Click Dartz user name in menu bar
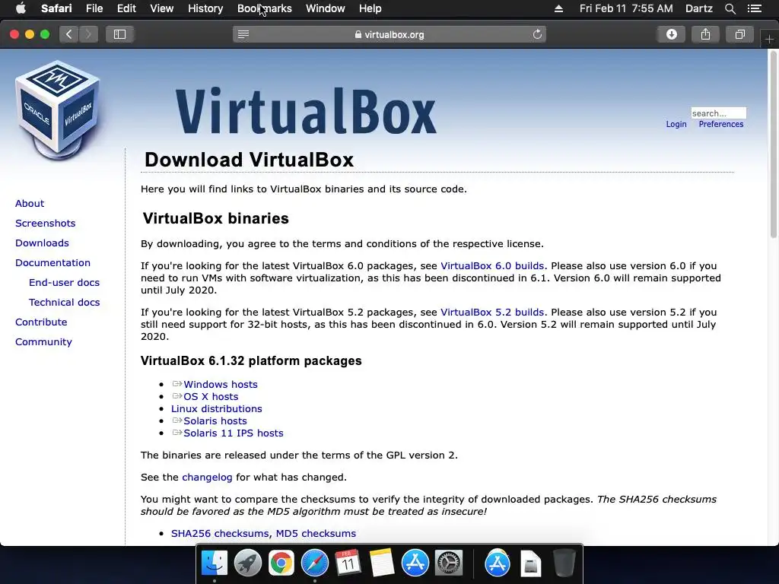The width and height of the screenshot is (779, 584). point(698,8)
